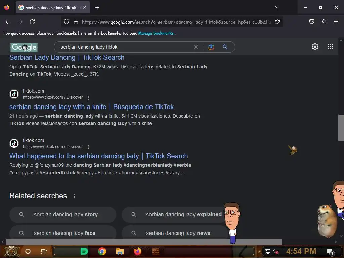Search serbian dancing lady story
This screenshot has width=344, height=258.
[63, 215]
